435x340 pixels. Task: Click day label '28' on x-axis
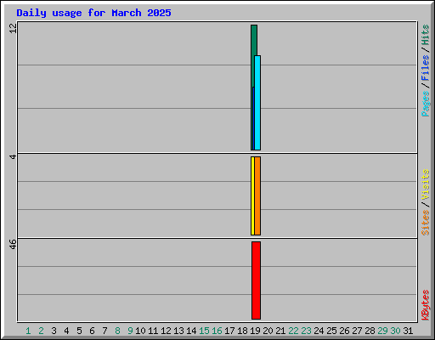(x=370, y=331)
